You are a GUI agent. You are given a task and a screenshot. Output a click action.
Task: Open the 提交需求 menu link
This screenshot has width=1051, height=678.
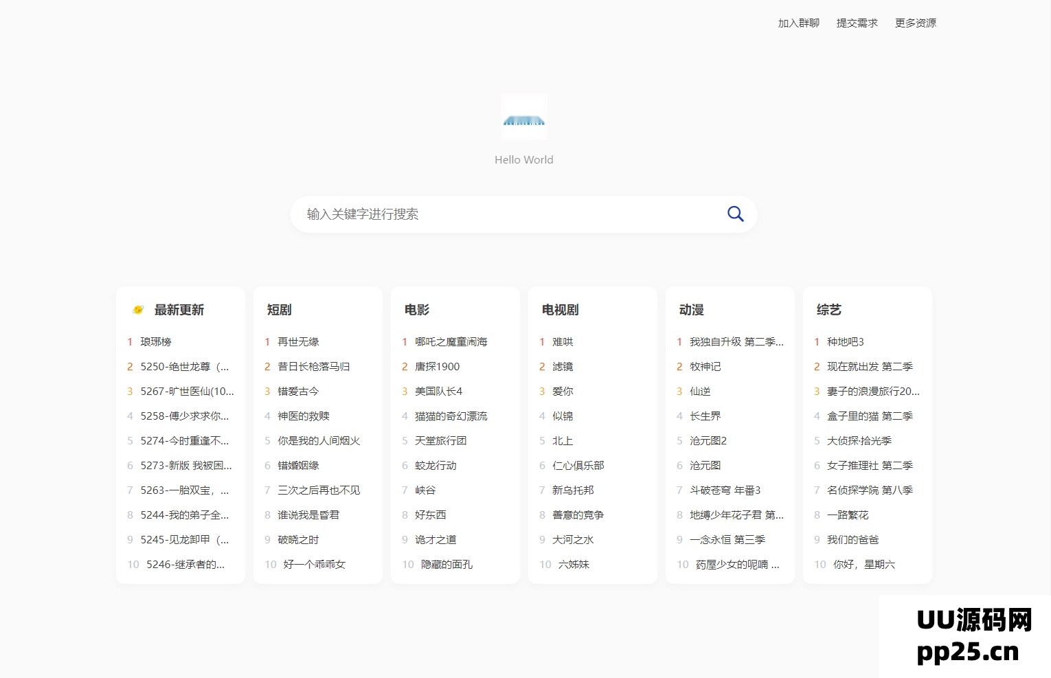coord(857,23)
